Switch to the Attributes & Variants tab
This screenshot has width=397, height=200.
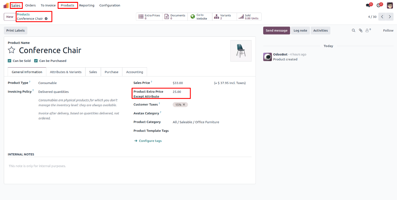(66, 72)
